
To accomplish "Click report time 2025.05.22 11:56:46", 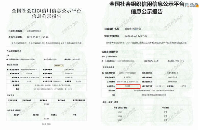I will click(38, 37).
